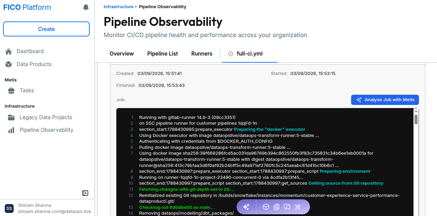The image size is (437, 216).
Task: Click Analyze Job with Metis
Action: [x=385, y=100]
